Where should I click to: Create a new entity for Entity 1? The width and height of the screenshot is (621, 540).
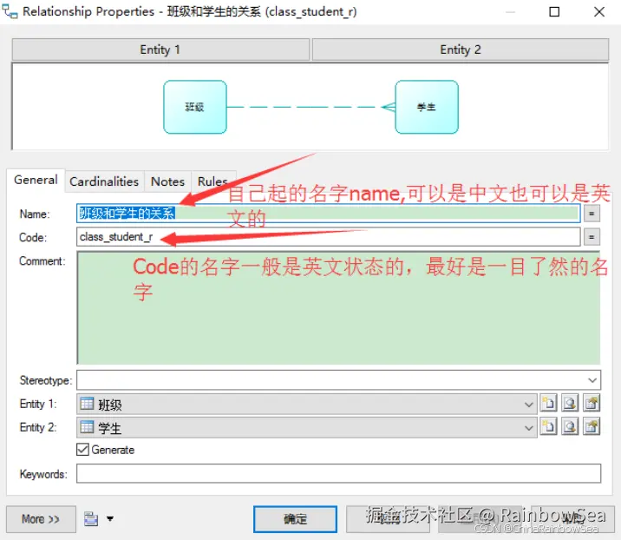coord(548,403)
